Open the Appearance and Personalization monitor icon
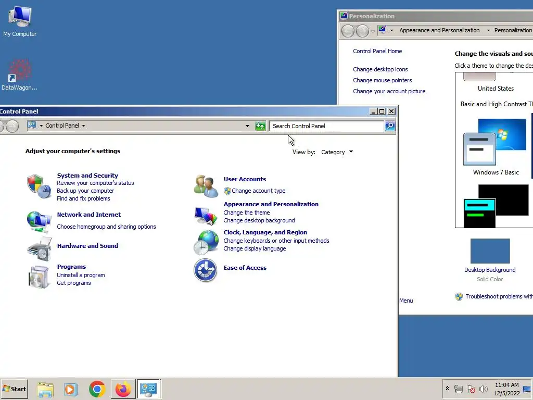 206,215
